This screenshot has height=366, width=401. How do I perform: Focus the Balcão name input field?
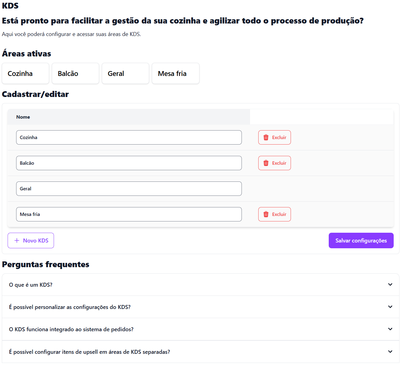click(129, 163)
